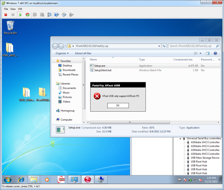This screenshot has width=224, height=190.
Task: Click the address bar path XFastUSB zip
Action: pyautogui.click(x=92, y=46)
